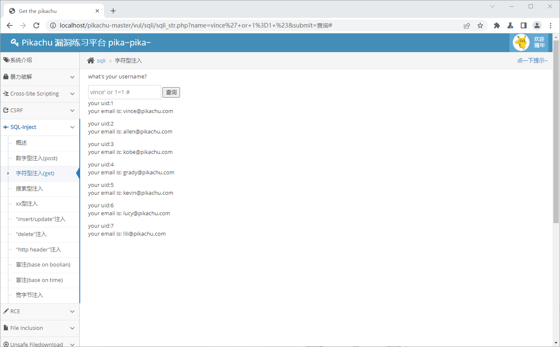Click the browser reload icon
This screenshot has height=347, width=560.
[36, 25]
